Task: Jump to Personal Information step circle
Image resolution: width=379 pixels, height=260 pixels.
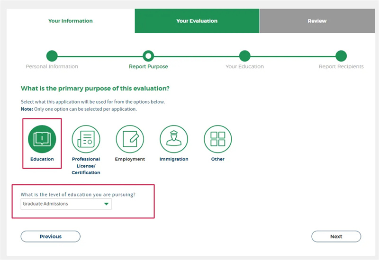Action: (x=52, y=56)
